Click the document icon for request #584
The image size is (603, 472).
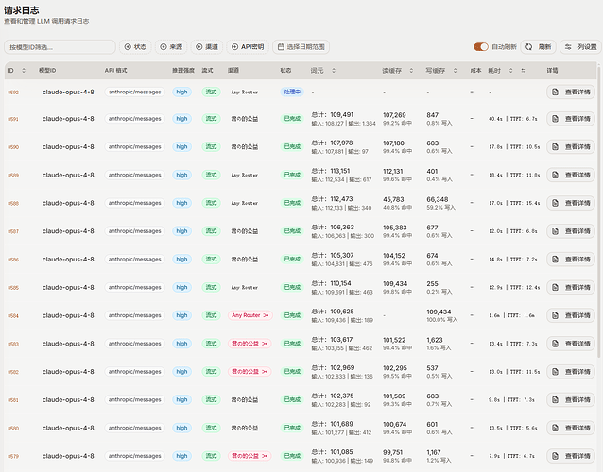555,315
